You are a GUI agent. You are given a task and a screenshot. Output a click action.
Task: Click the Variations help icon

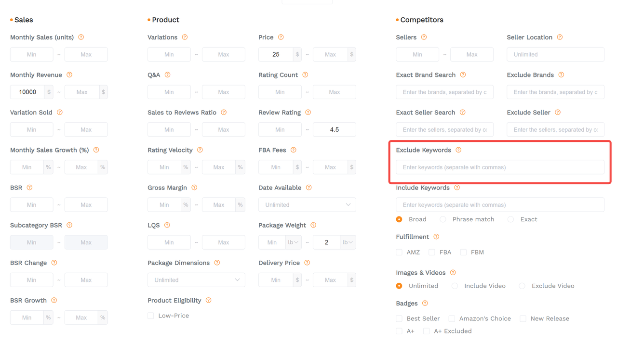click(x=185, y=37)
